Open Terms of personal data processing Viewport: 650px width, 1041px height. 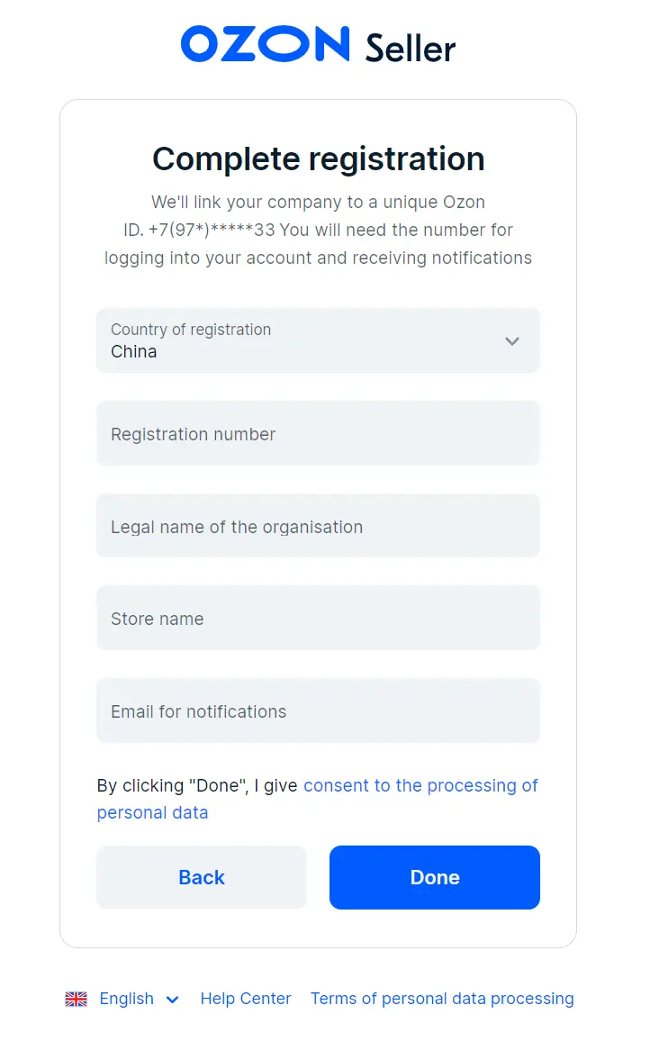tap(442, 999)
